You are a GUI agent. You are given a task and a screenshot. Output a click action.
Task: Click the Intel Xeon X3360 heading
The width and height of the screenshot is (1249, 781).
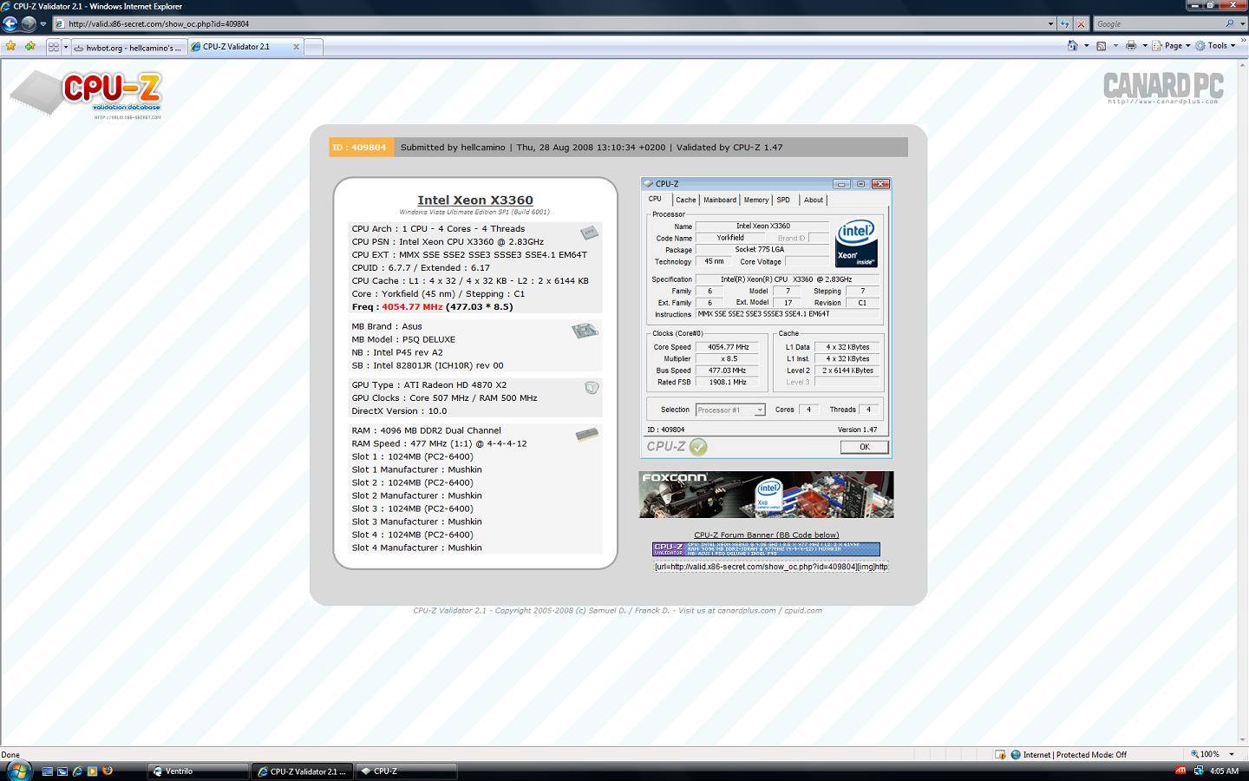pyautogui.click(x=475, y=200)
